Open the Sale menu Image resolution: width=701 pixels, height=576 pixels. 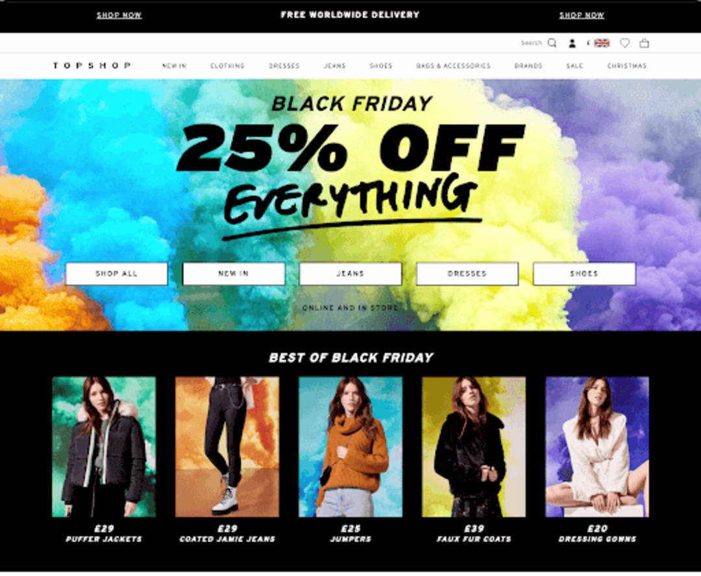574,66
